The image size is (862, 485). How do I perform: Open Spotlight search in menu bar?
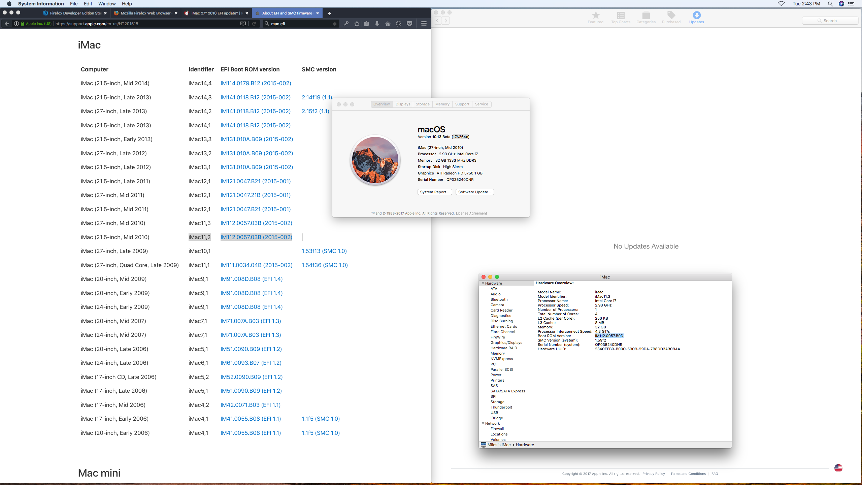[x=830, y=4]
